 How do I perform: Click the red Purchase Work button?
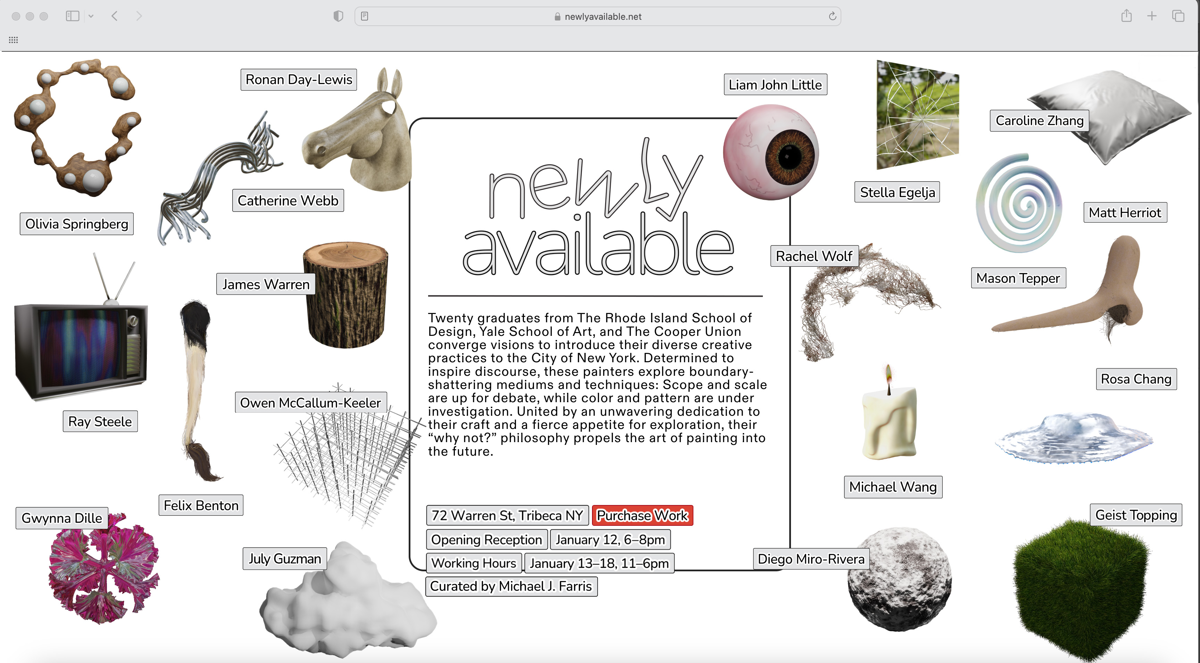pos(642,515)
